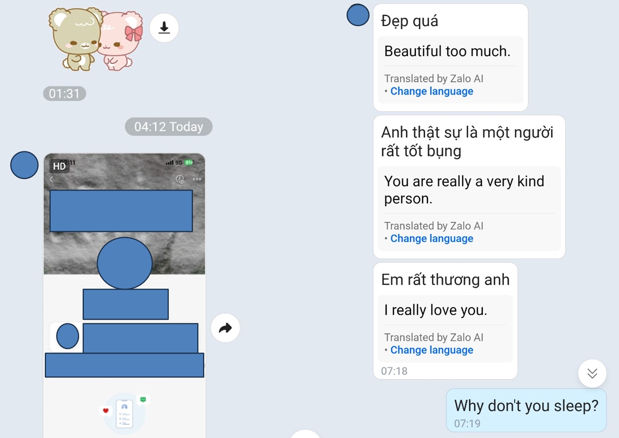This screenshot has width=619, height=438.
Task: Change language under "I really love you."
Action: pyautogui.click(x=432, y=350)
